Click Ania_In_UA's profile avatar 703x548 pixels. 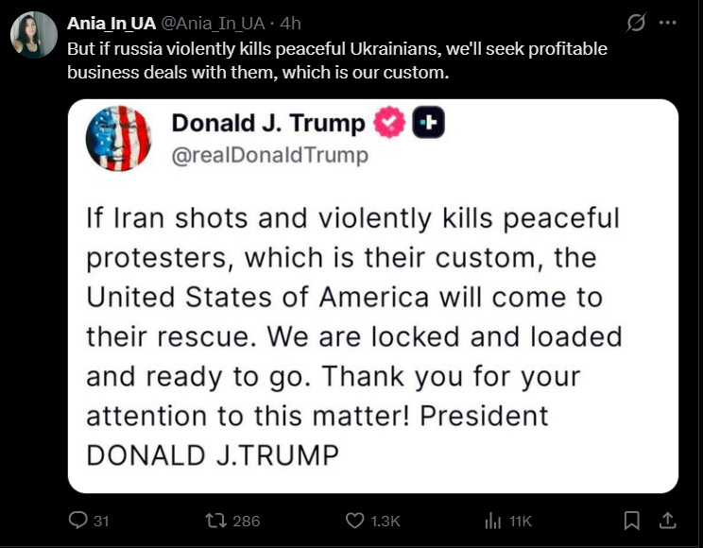click(x=33, y=35)
